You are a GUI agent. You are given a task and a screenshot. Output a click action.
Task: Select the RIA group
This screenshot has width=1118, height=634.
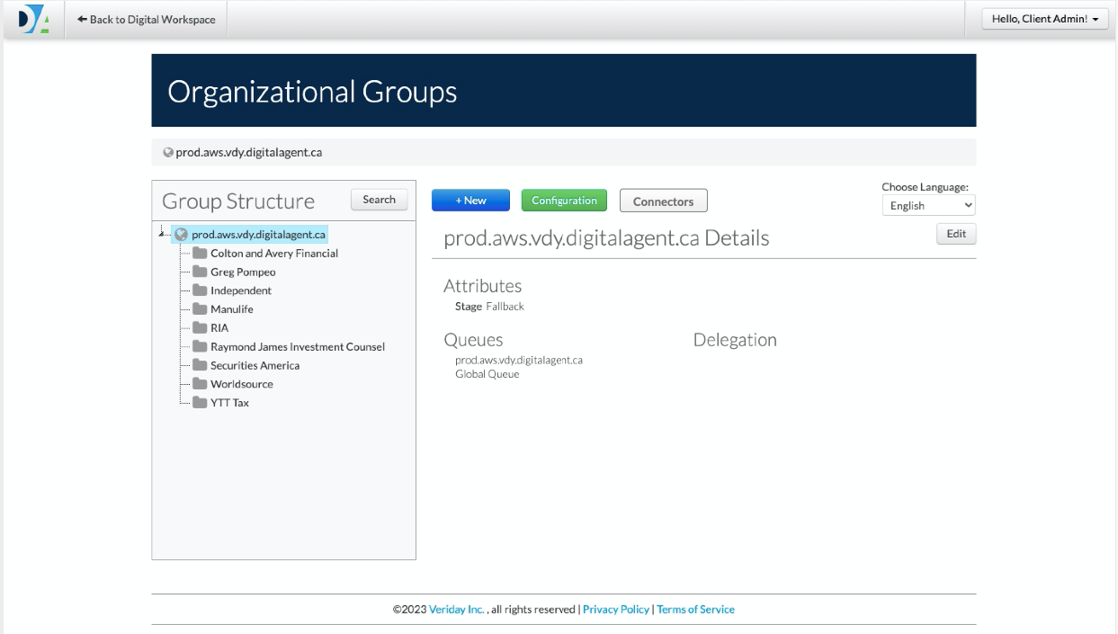click(x=219, y=328)
